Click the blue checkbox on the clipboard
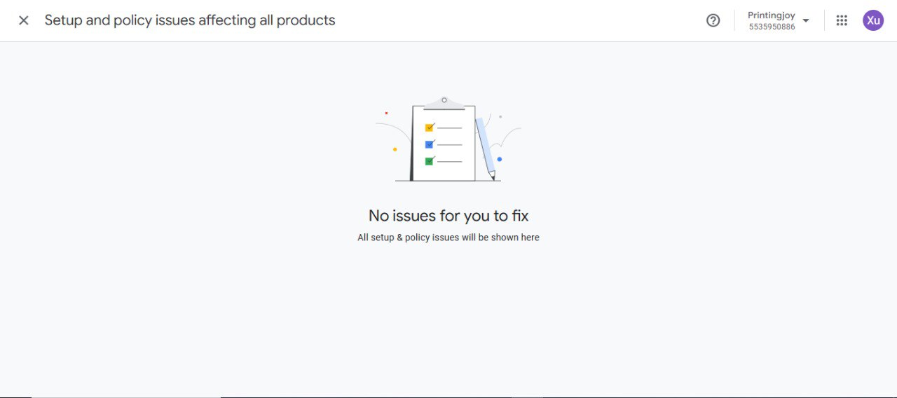The height and width of the screenshot is (398, 897). (x=430, y=144)
